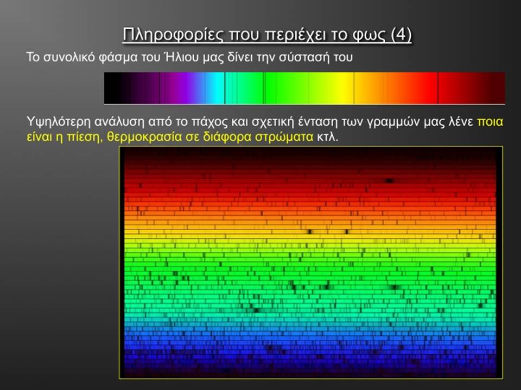Image resolution: width=521 pixels, height=390 pixels.
Task: Click the large high-resolution solar spectrum image
Action: tap(310, 262)
